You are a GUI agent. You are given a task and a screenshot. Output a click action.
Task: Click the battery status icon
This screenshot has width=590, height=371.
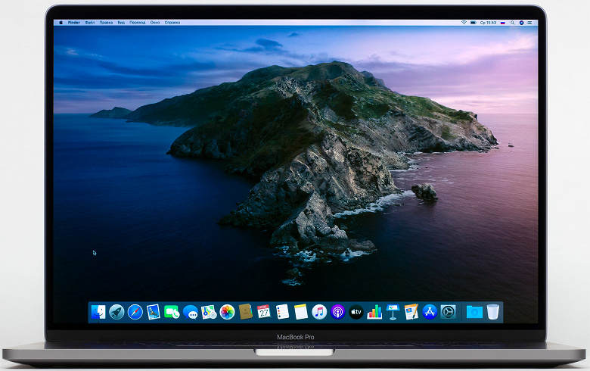click(x=473, y=23)
